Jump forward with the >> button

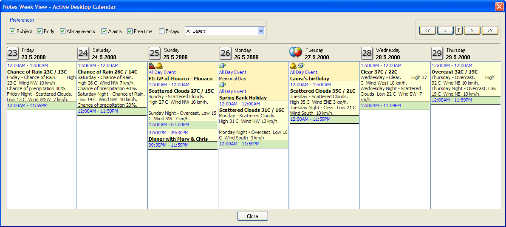[490, 30]
